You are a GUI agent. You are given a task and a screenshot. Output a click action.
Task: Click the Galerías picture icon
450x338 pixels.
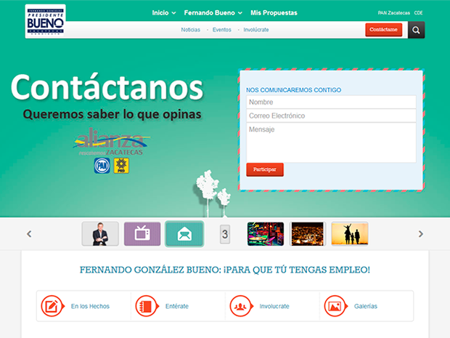[335, 306]
